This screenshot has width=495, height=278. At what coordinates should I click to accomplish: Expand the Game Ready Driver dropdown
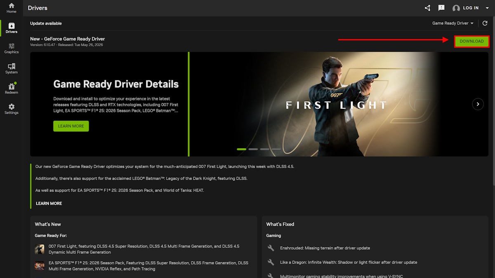coord(453,23)
